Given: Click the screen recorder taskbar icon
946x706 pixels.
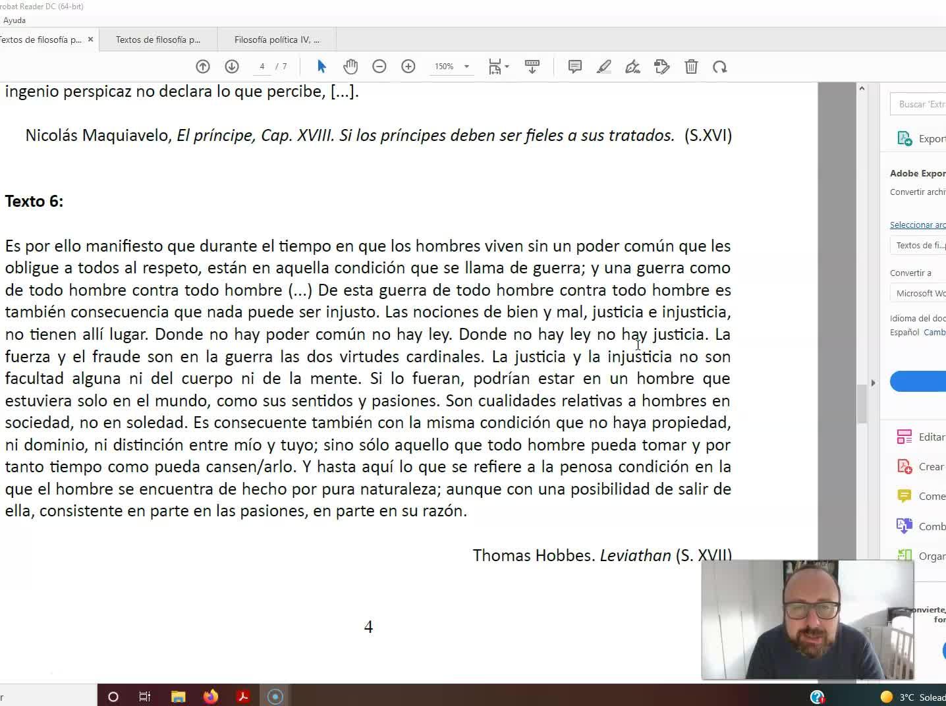Looking at the screenshot, I should click(275, 696).
